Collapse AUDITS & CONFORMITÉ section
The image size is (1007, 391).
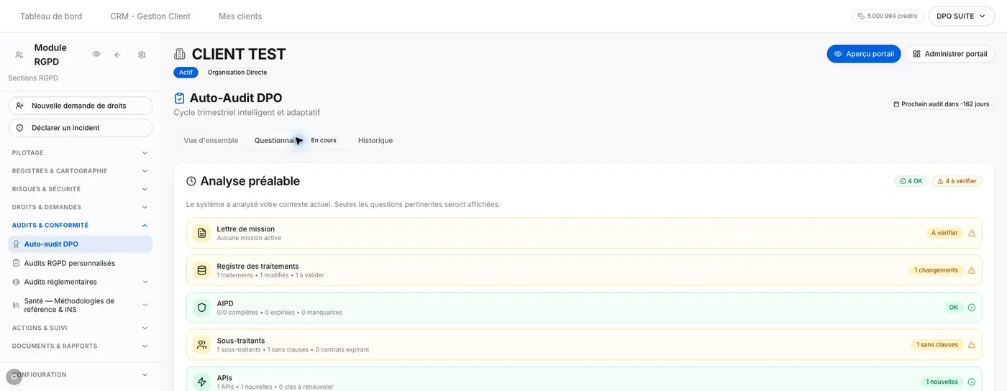click(80, 225)
